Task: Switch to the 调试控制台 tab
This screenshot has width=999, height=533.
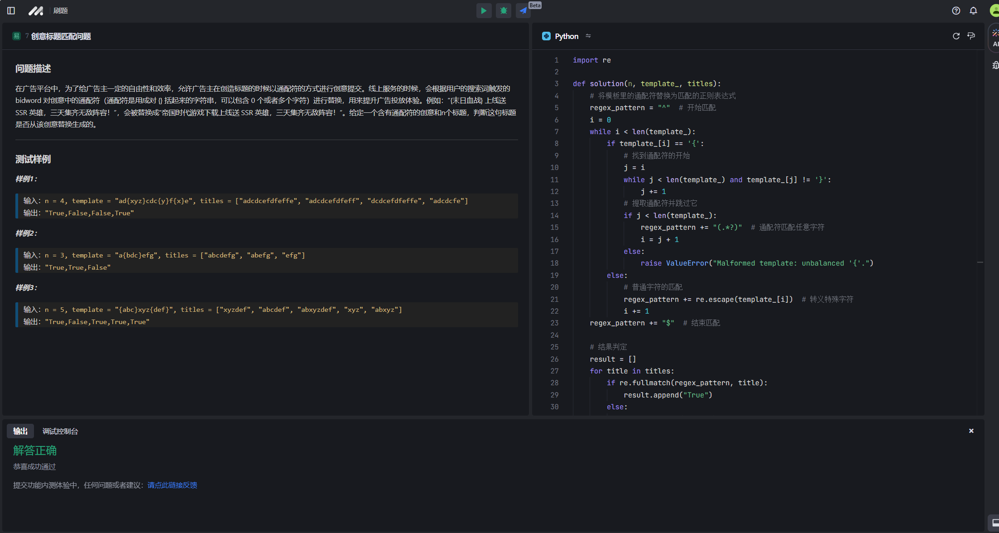Action: tap(60, 431)
